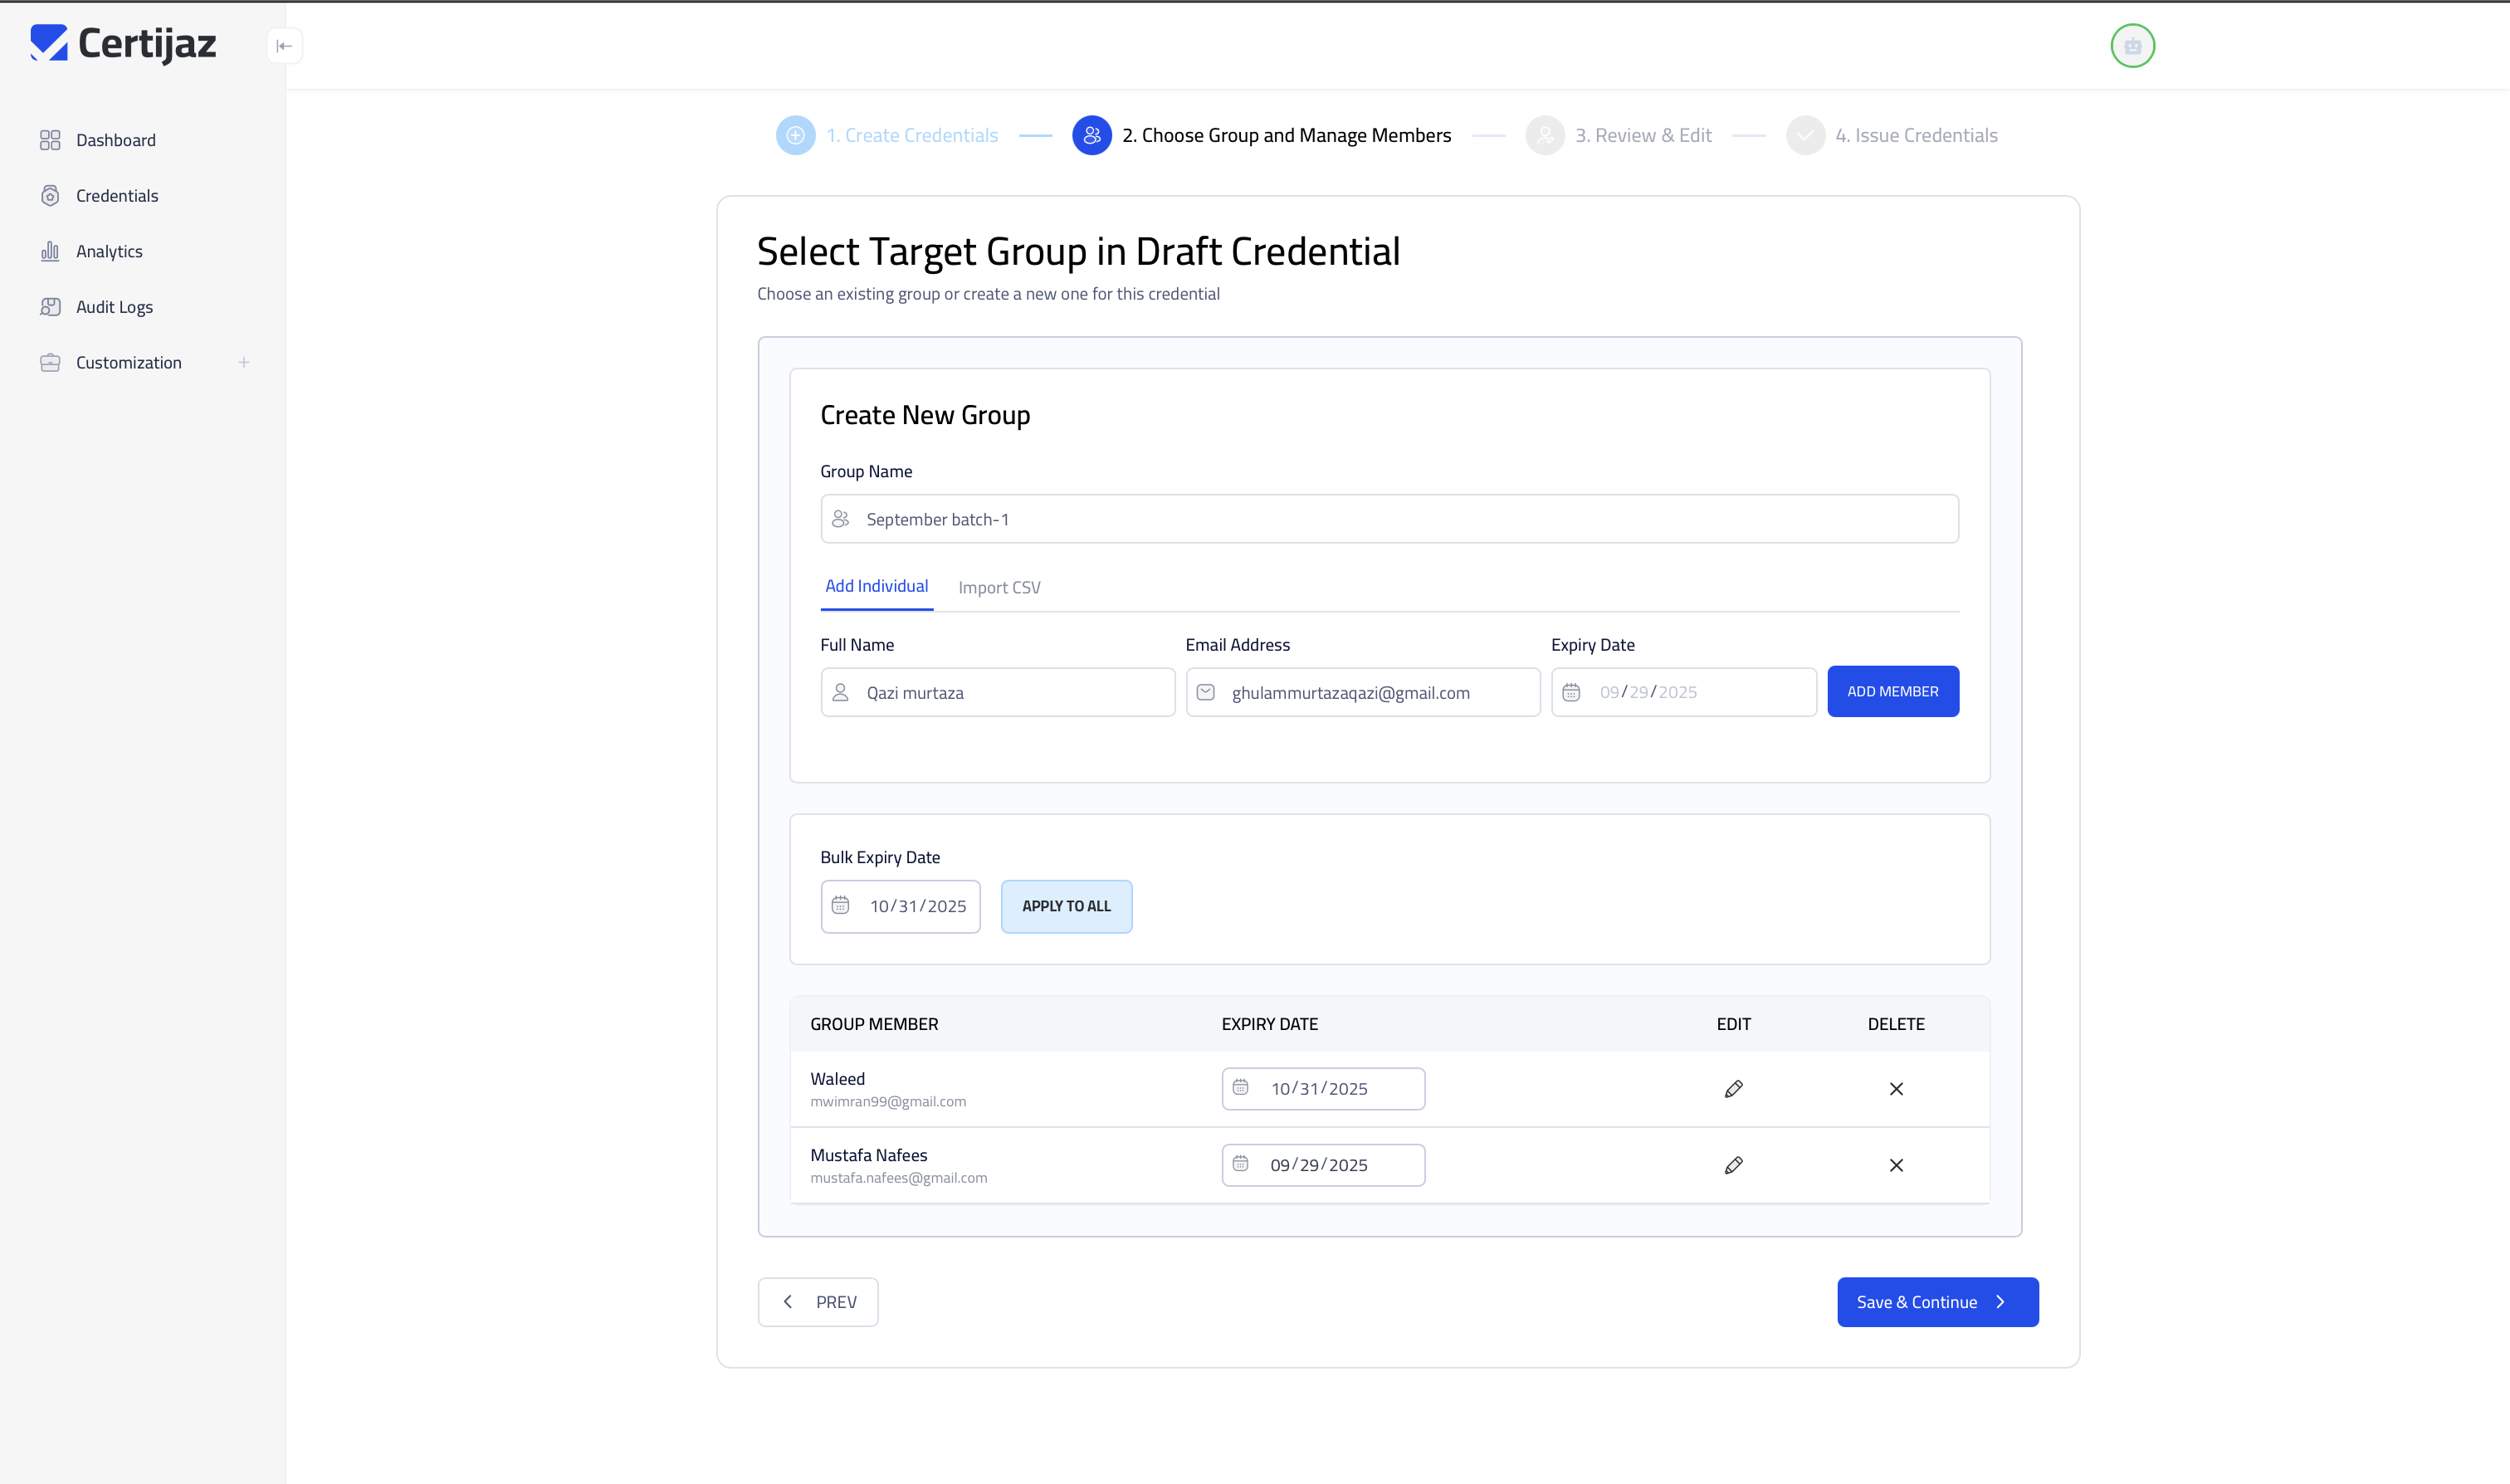Image resolution: width=2510 pixels, height=1484 pixels.
Task: Remove Mustafa Nafees with the X icon
Action: click(1896, 1165)
